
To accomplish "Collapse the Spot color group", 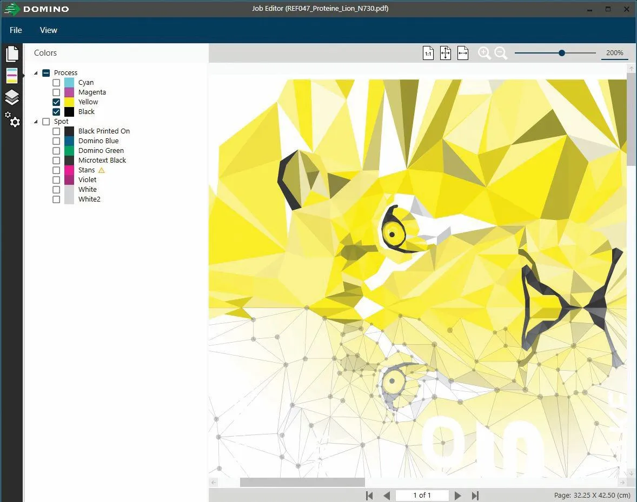I will click(x=36, y=122).
